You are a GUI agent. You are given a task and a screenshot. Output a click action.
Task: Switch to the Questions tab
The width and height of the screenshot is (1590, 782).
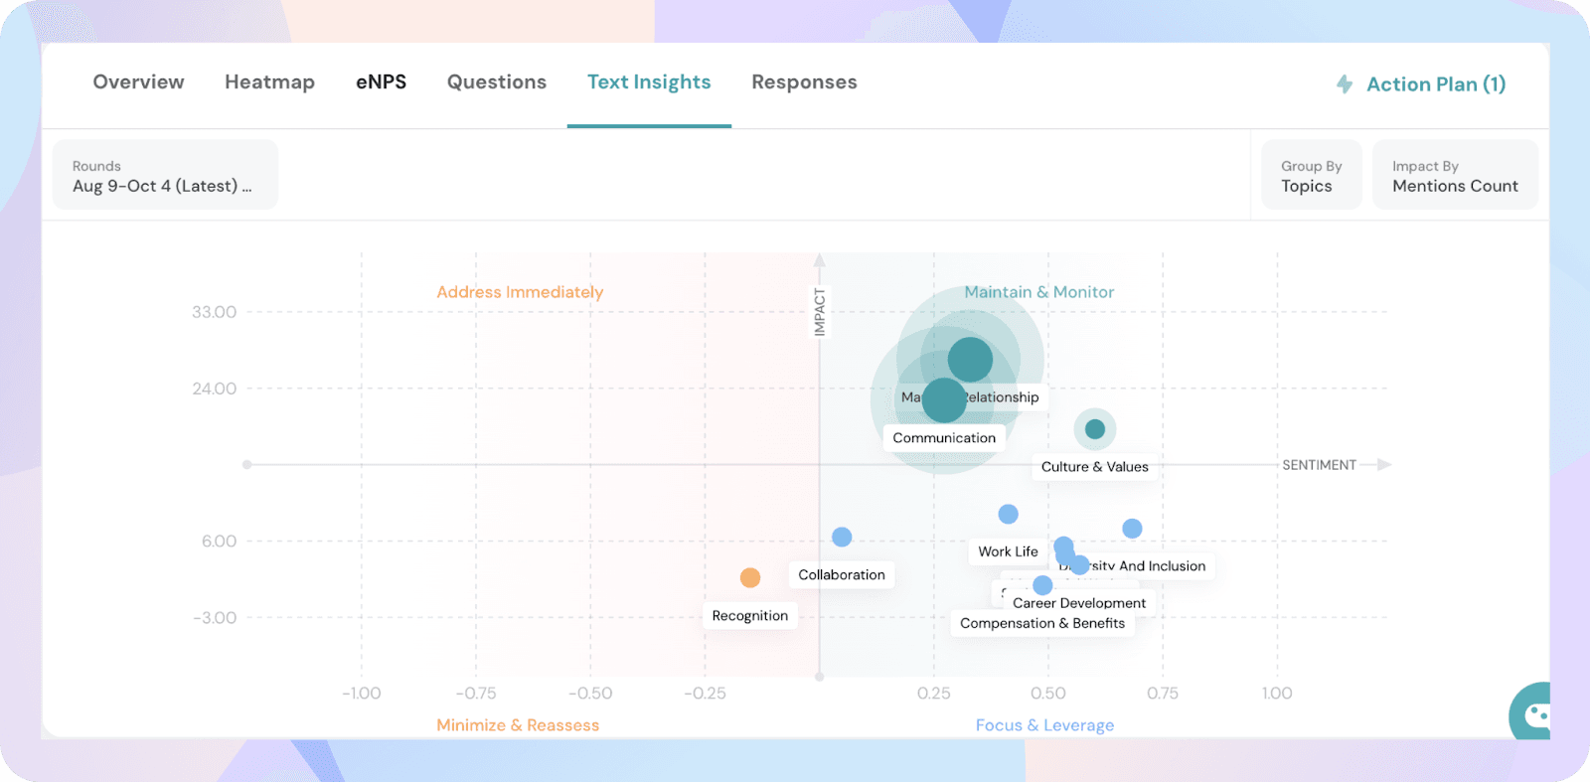[496, 82]
